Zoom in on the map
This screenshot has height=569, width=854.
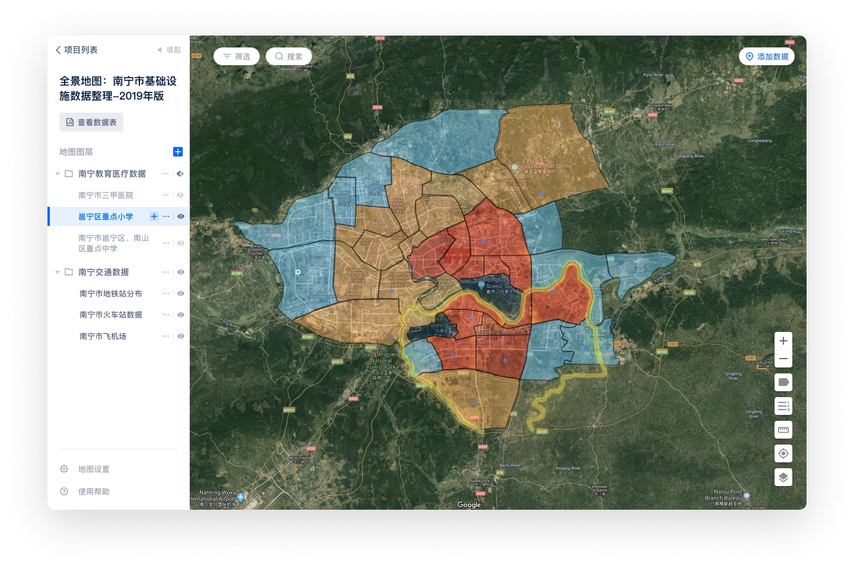point(783,341)
